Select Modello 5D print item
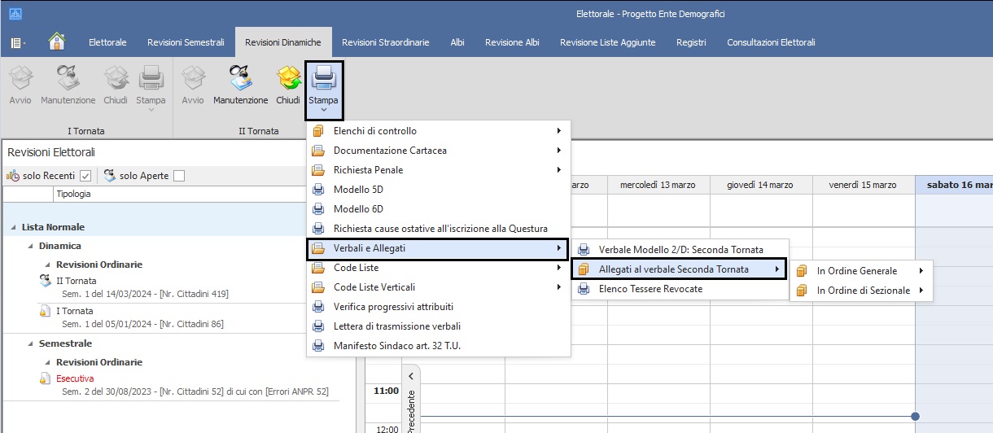Screen dimensions: 993x433 (358, 190)
